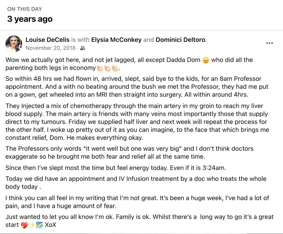Click the sparkling heart emoji after 'start'
Viewport: 283px width, 234px height.
coord(24,225)
